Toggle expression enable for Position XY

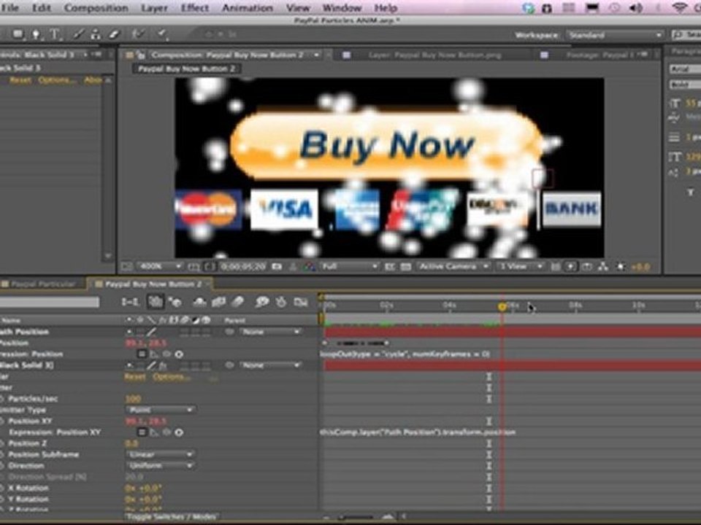pyautogui.click(x=142, y=432)
